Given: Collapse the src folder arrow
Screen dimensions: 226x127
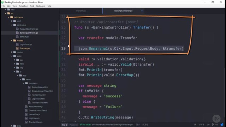Looking at the screenshot, I should click(6, 13).
